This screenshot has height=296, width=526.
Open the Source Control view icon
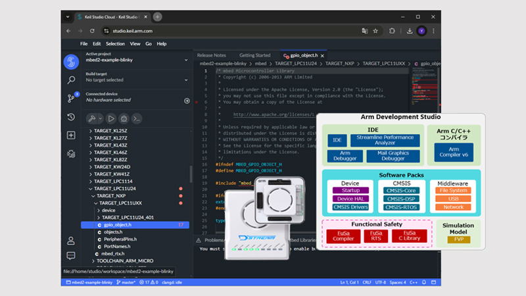point(71,99)
